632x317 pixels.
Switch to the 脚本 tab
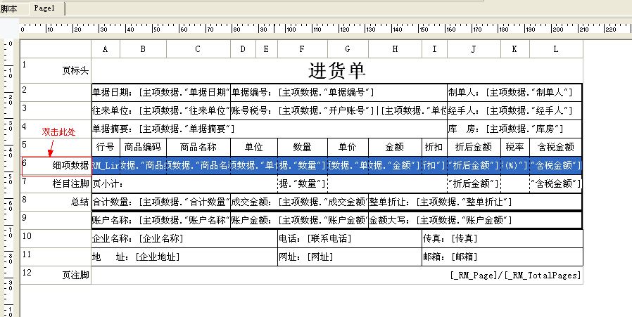pyautogui.click(x=8, y=9)
